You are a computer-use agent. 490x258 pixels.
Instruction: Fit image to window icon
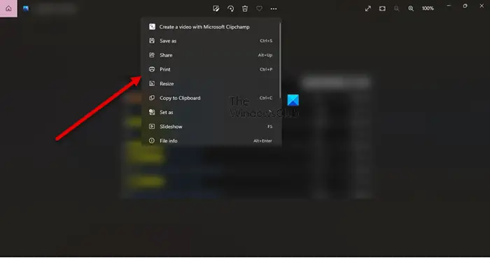click(382, 8)
